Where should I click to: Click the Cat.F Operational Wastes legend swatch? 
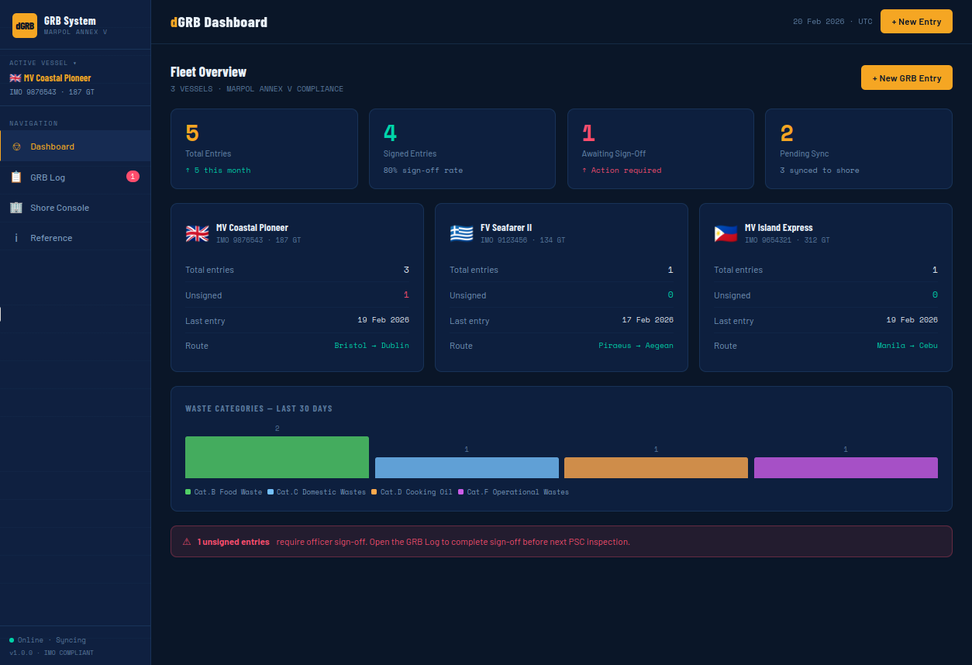coord(460,492)
